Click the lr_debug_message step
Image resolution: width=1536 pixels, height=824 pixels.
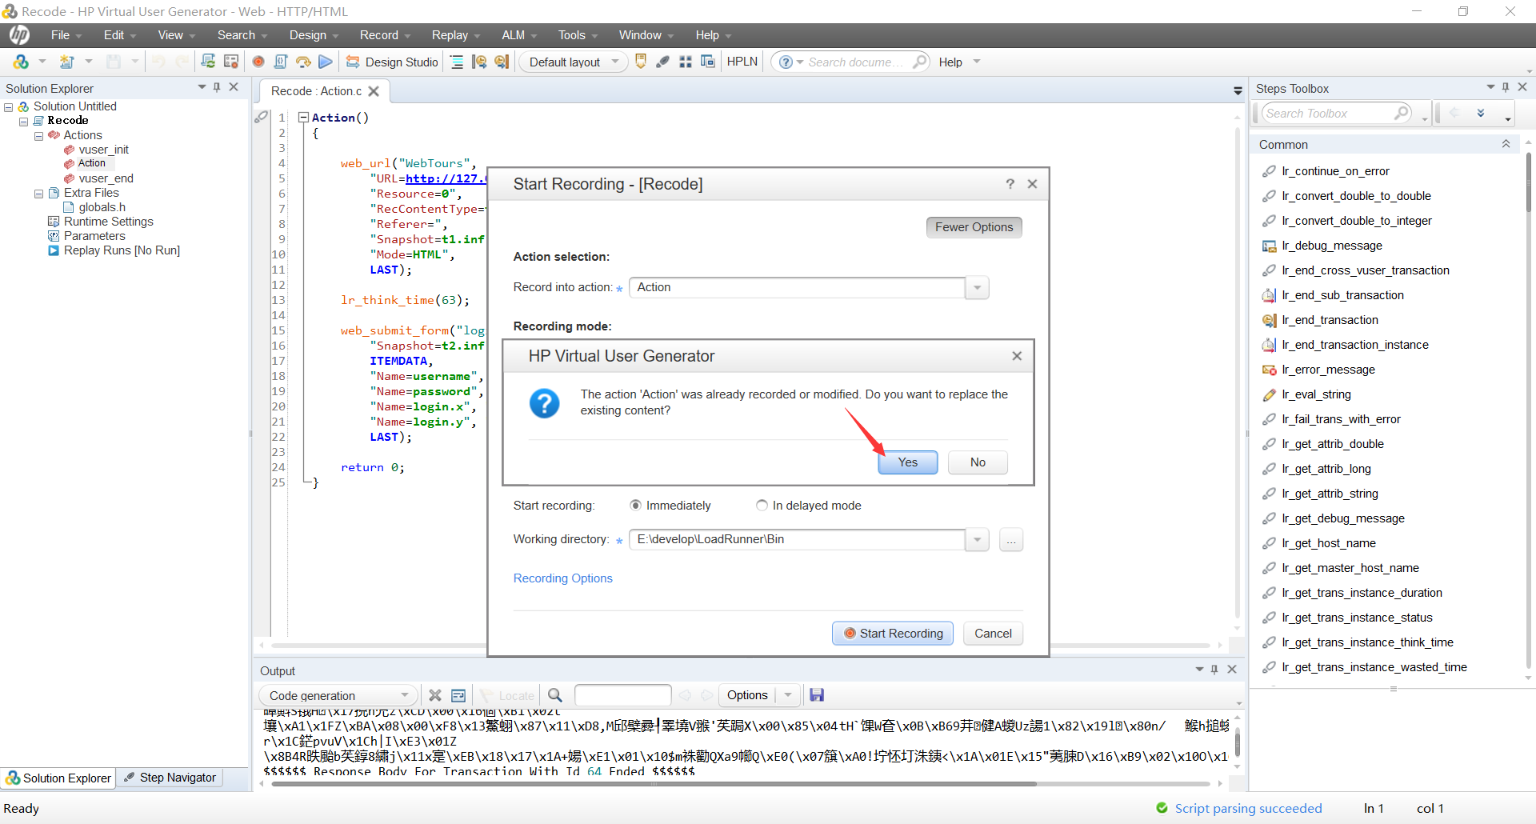(x=1331, y=246)
